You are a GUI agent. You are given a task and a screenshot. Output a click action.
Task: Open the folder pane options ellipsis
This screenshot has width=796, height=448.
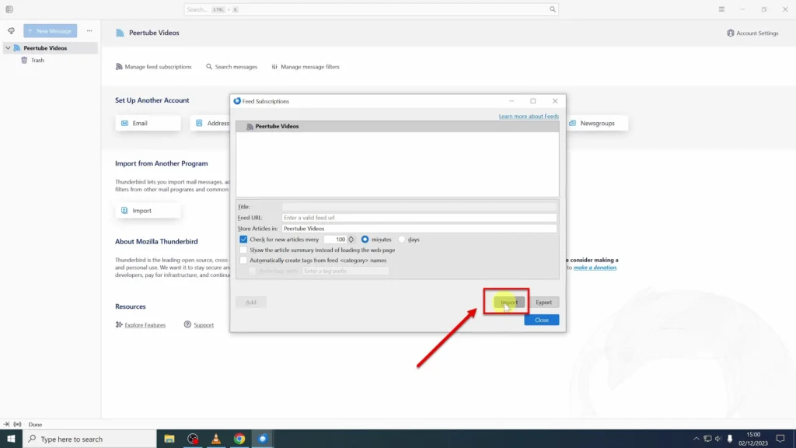pyautogui.click(x=89, y=31)
